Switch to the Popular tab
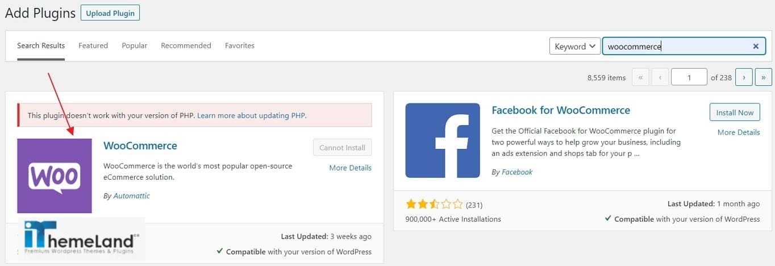Viewport: 775px width, 266px height. [x=134, y=45]
